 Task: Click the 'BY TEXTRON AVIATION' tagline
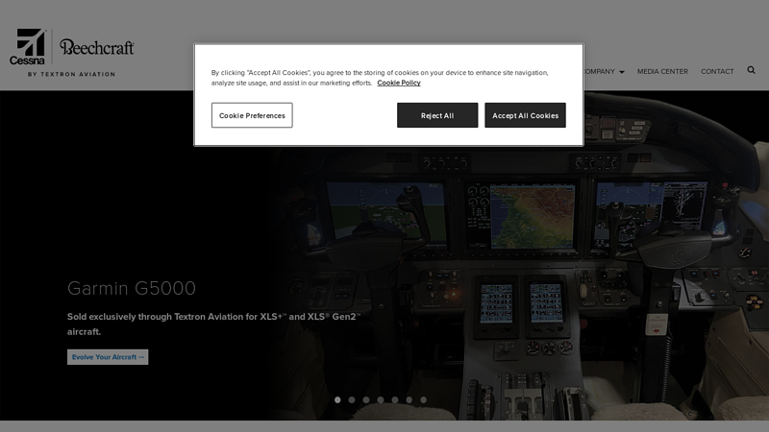pyautogui.click(x=71, y=75)
